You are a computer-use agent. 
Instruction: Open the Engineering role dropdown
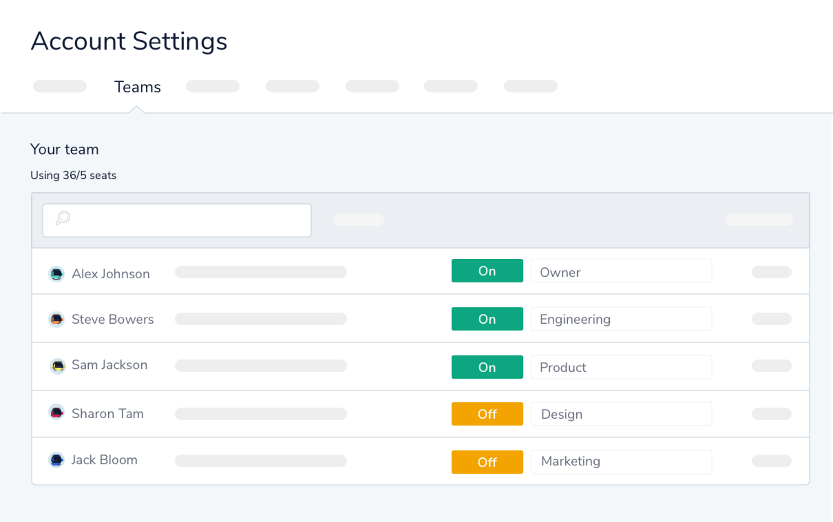621,319
